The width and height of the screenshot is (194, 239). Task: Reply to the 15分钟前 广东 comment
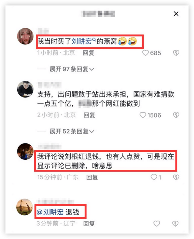[x=92, y=177]
